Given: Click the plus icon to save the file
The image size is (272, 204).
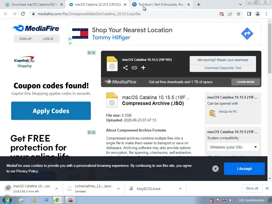Looking at the screenshot, I should pos(143,68).
